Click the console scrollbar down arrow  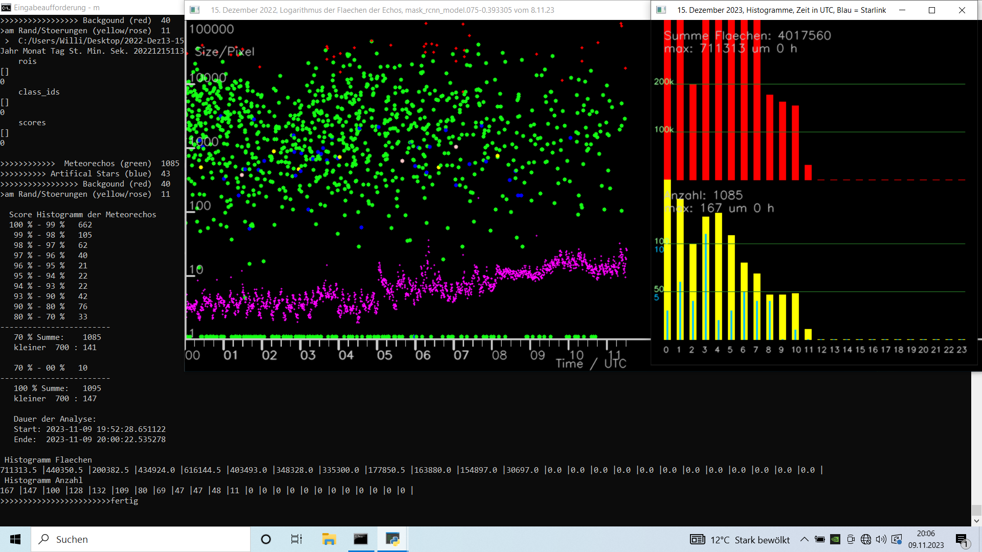pyautogui.click(x=976, y=521)
